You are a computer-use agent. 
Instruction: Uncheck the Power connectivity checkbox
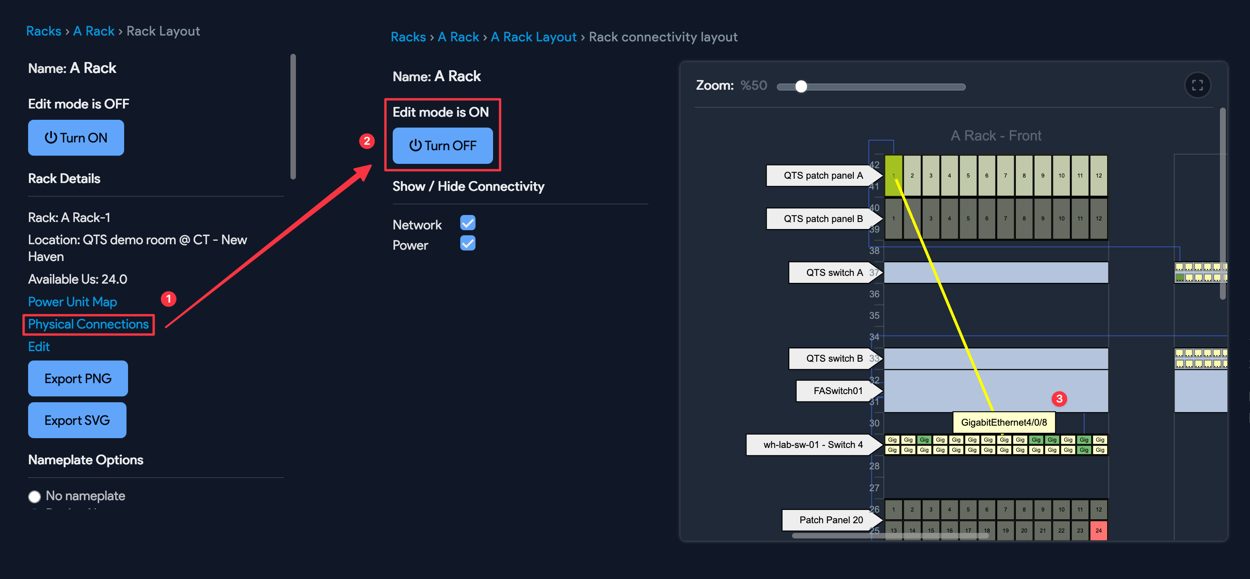(467, 243)
